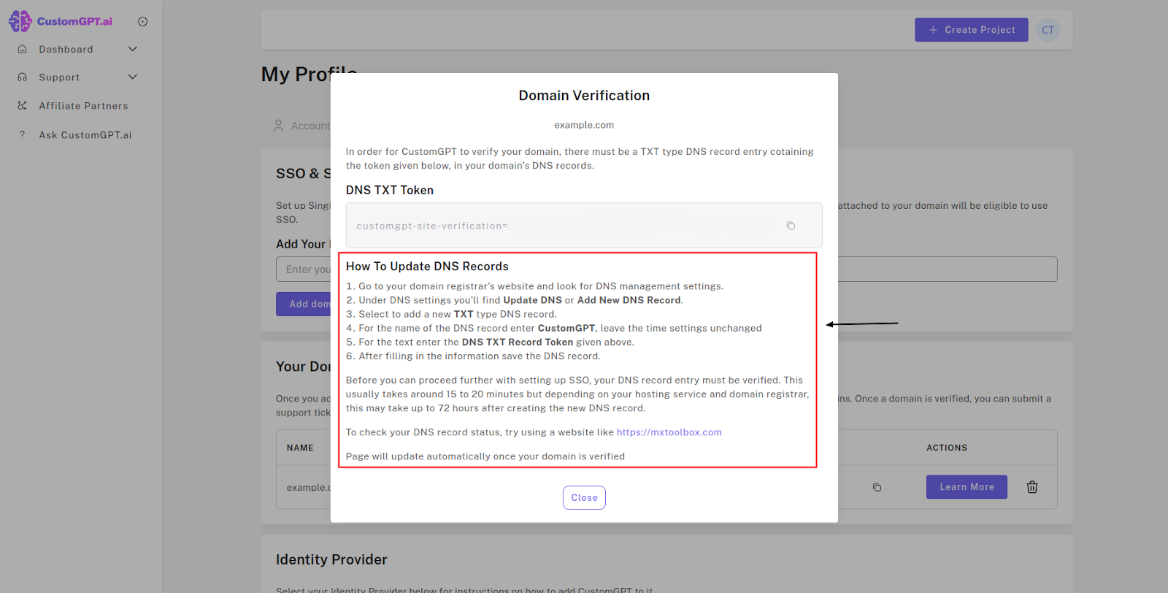Open the mxtoolbox.com link

[669, 432]
